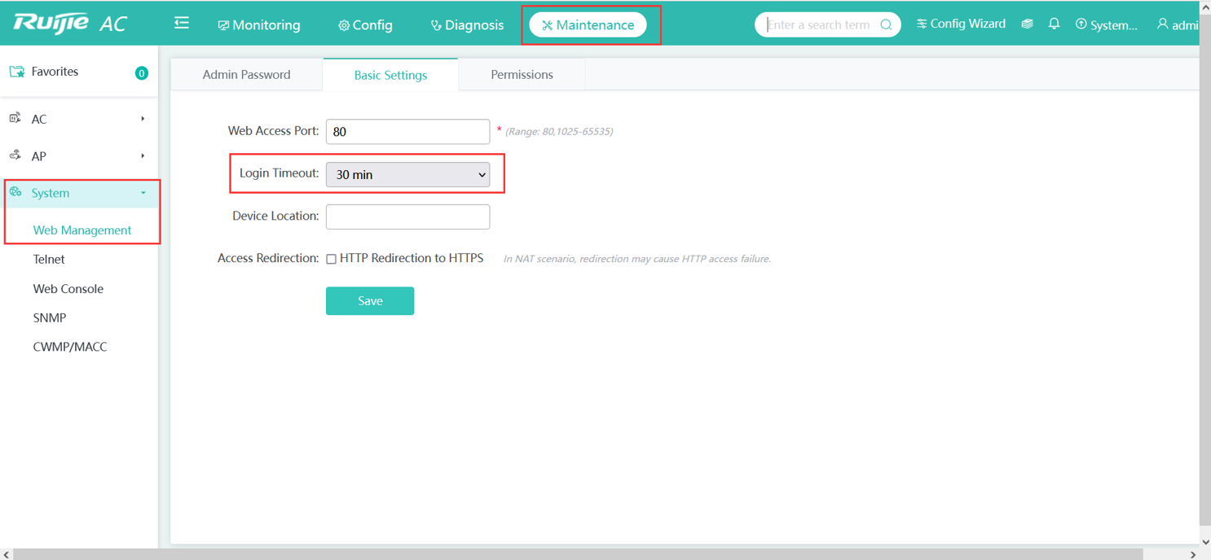
Task: Collapse the System sidebar section
Action: coord(79,193)
